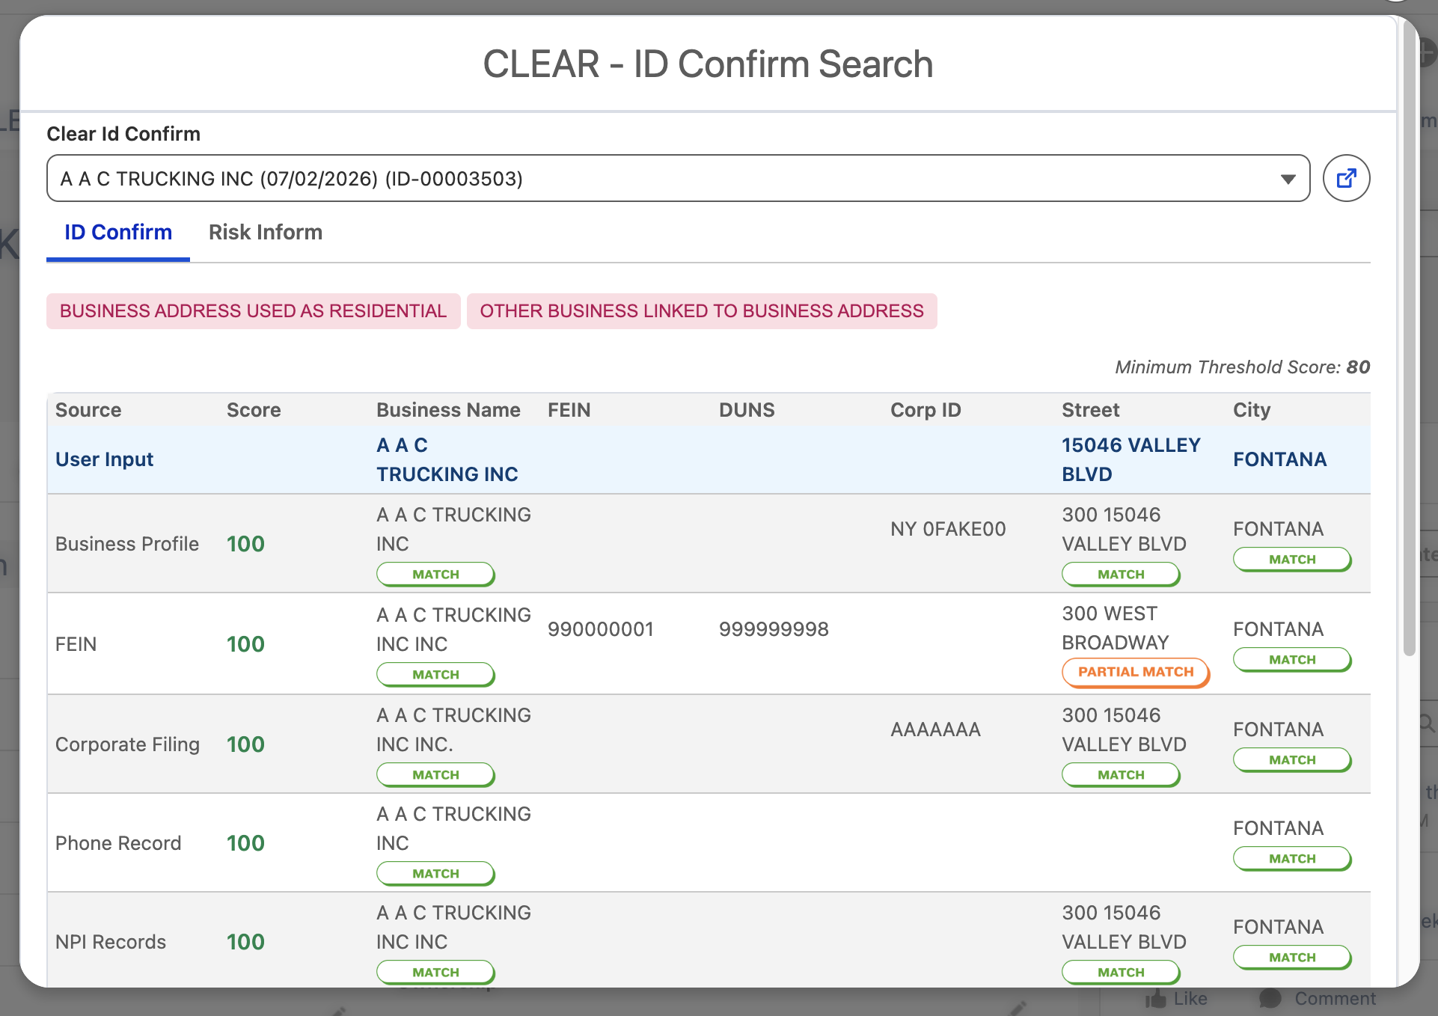Click NPI Records source cell

coord(111,942)
